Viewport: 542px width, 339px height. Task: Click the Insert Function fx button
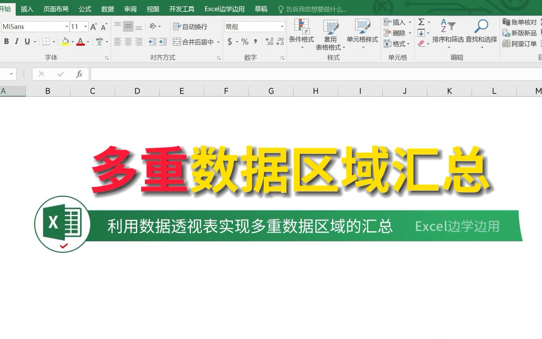(79, 74)
